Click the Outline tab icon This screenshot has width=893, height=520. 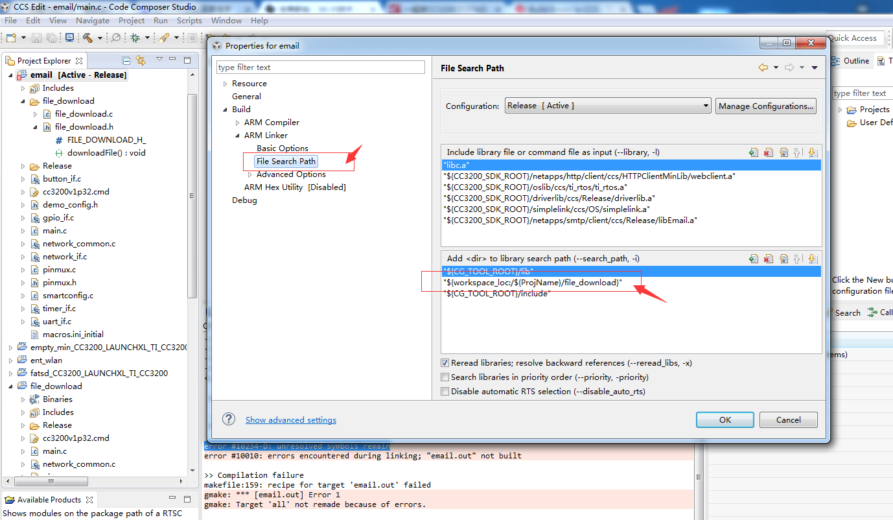[835, 61]
